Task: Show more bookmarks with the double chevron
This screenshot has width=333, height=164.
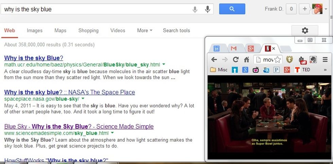Action: [325, 70]
